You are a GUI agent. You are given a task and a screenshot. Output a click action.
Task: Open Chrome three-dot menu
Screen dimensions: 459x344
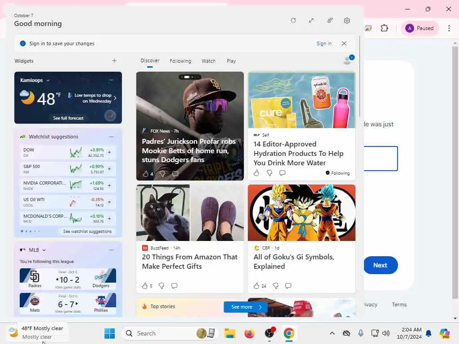click(x=449, y=28)
